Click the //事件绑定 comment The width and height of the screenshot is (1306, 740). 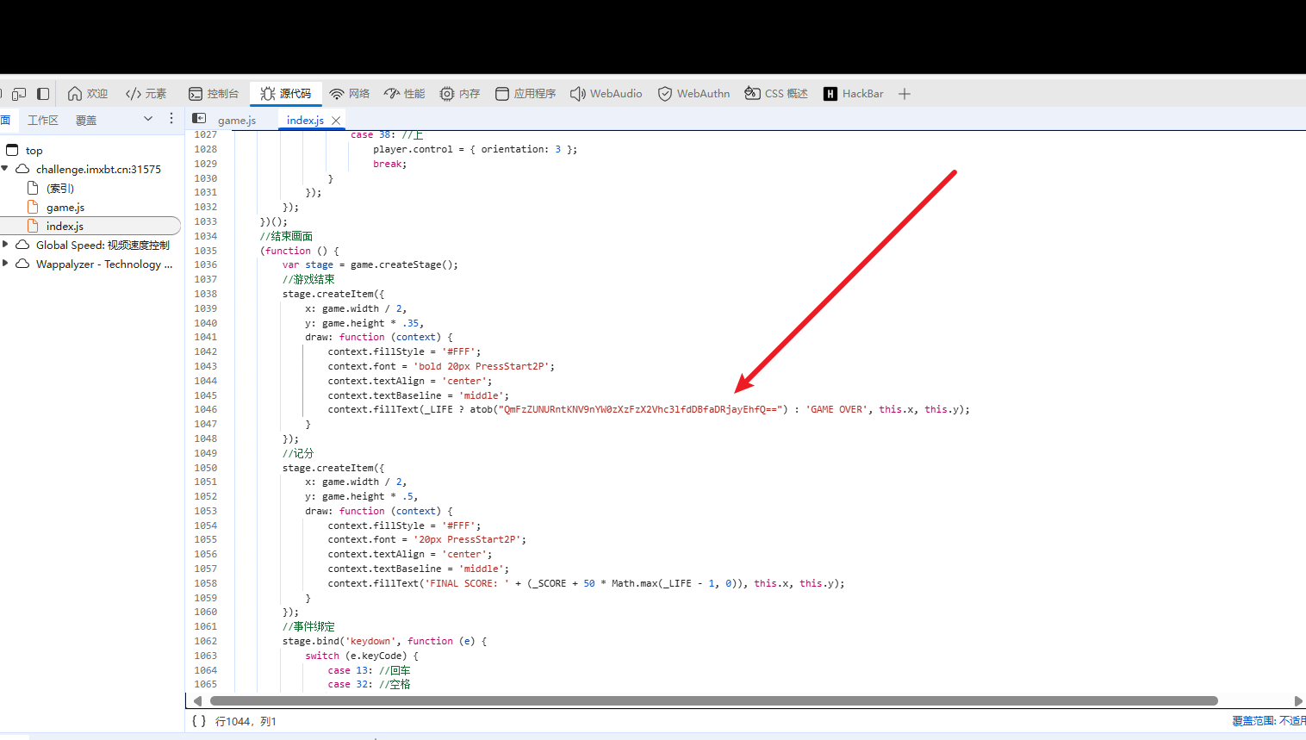click(x=308, y=627)
